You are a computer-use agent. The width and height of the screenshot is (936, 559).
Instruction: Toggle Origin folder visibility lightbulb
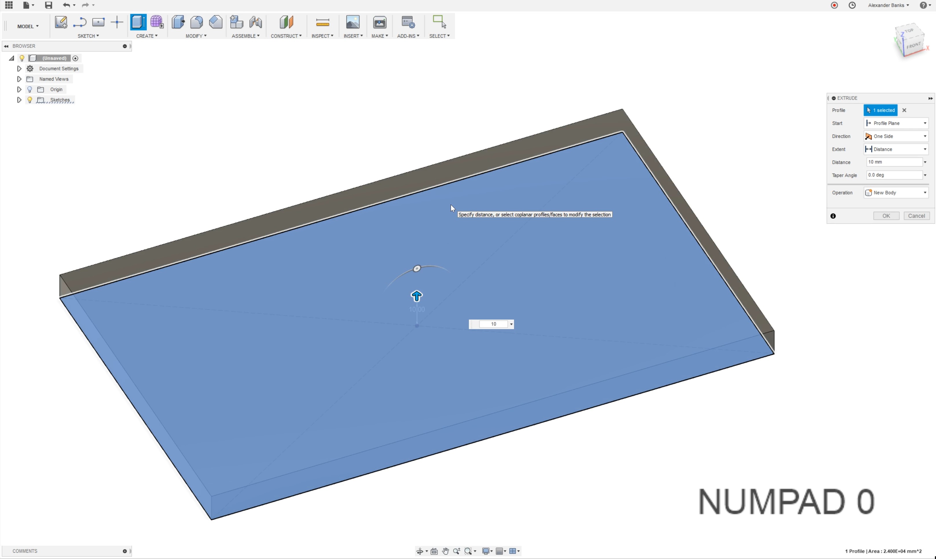tap(30, 89)
